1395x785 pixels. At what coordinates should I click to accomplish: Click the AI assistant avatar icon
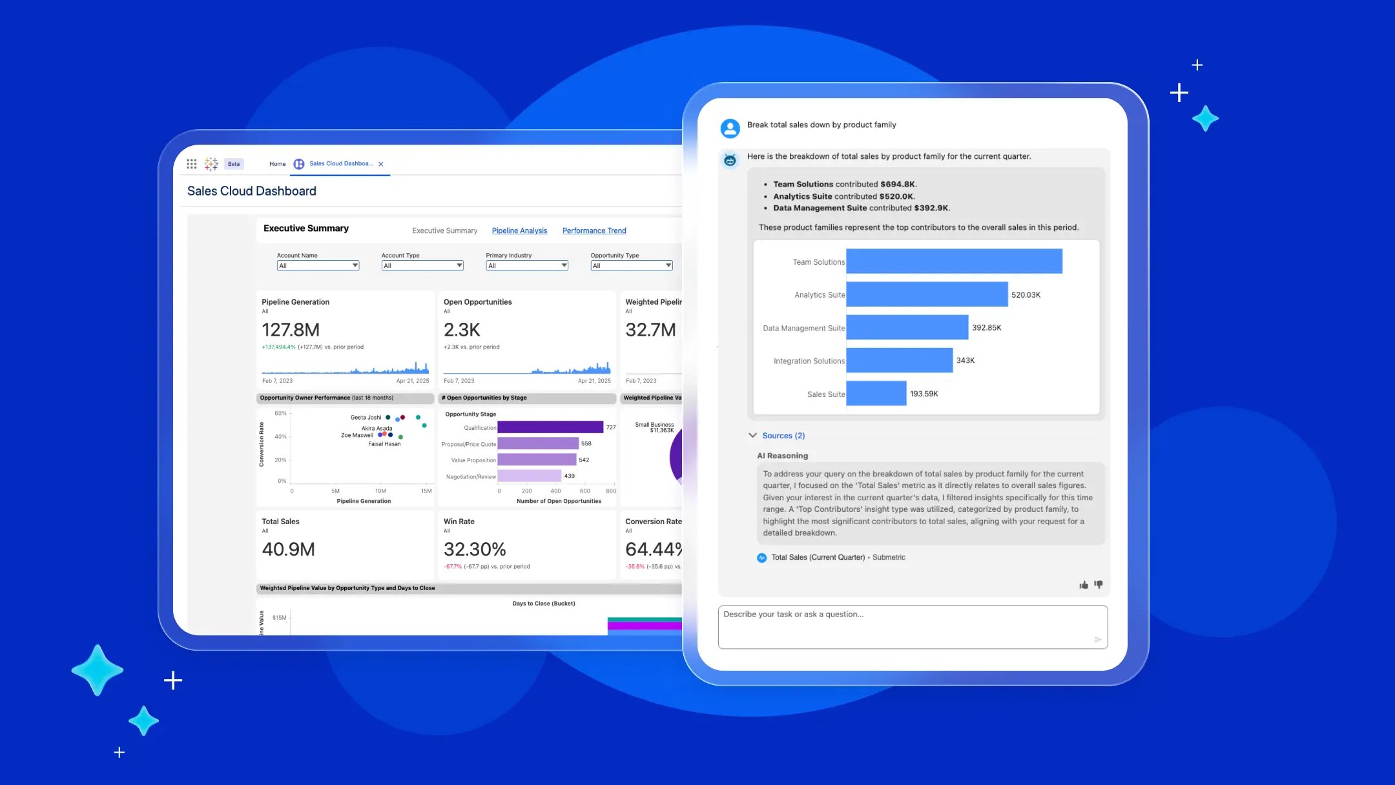(730, 159)
